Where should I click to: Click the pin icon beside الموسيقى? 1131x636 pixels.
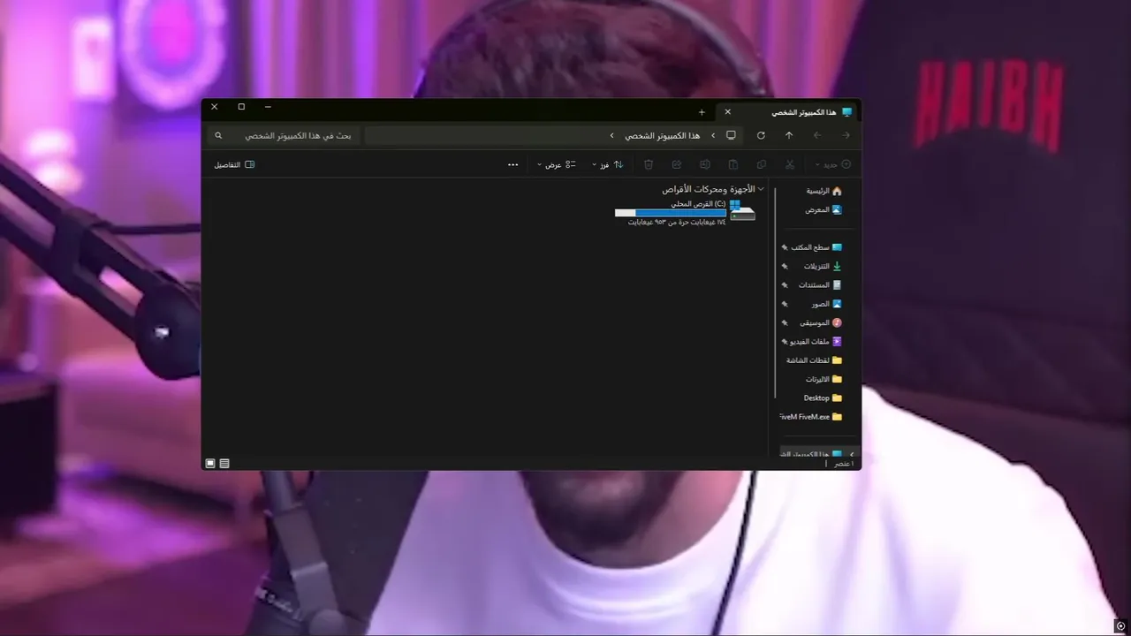[x=785, y=322]
